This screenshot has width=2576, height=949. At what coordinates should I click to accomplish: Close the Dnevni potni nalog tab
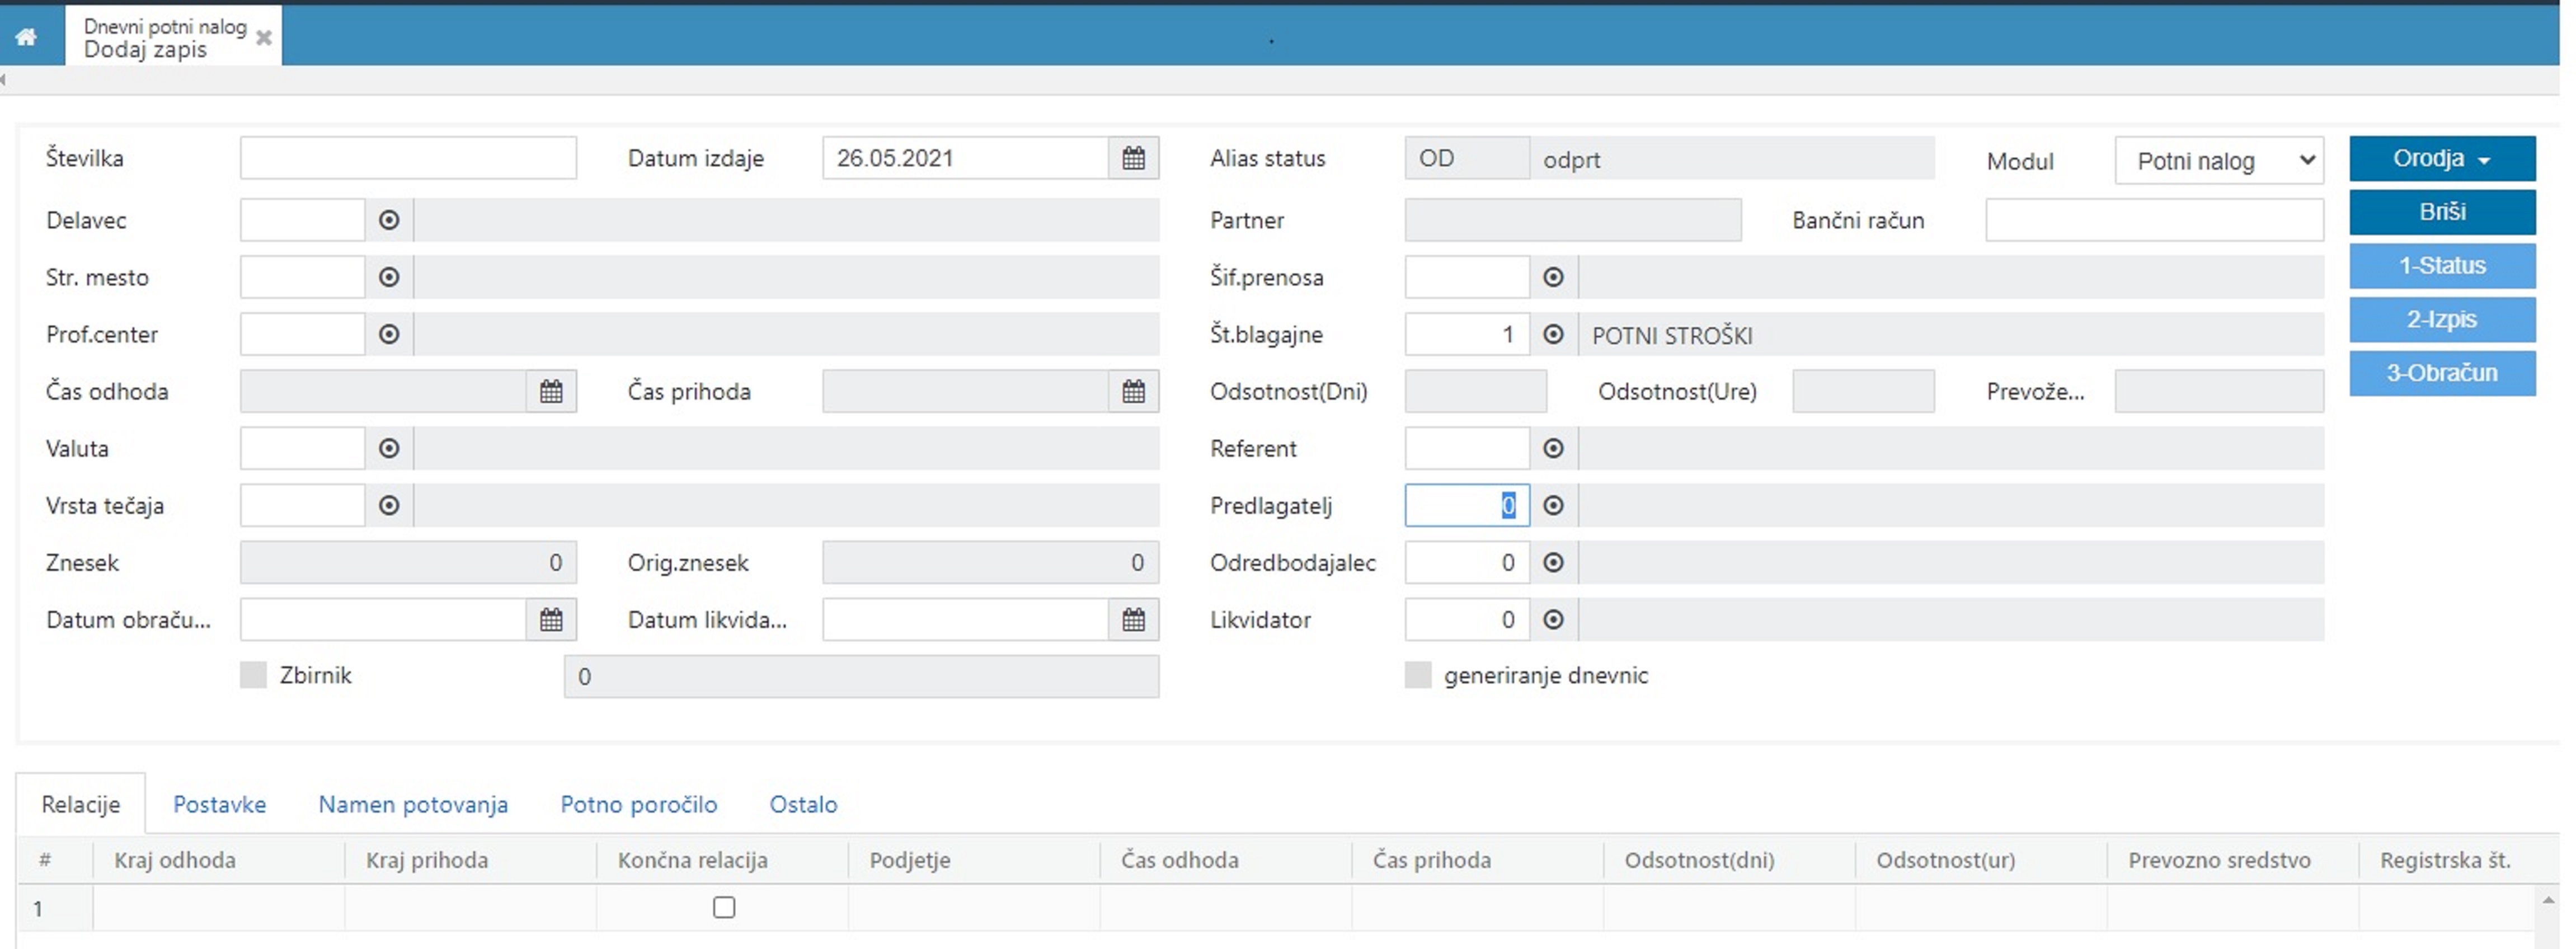coord(264,38)
